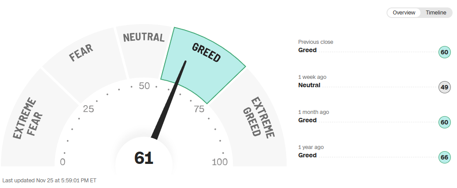The image size is (457, 188).
Task: Click the current index value 61
Action: coord(144,158)
